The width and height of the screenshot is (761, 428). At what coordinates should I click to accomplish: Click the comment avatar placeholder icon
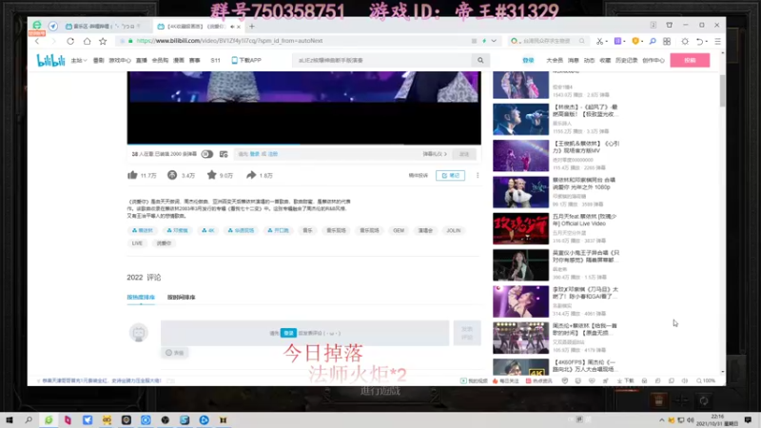pyautogui.click(x=139, y=333)
